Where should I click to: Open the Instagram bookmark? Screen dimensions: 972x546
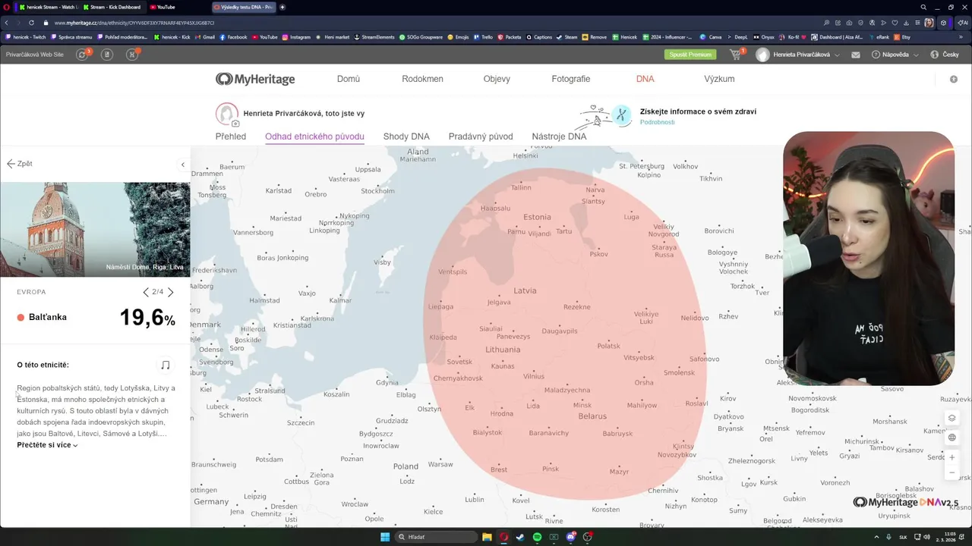296,36
